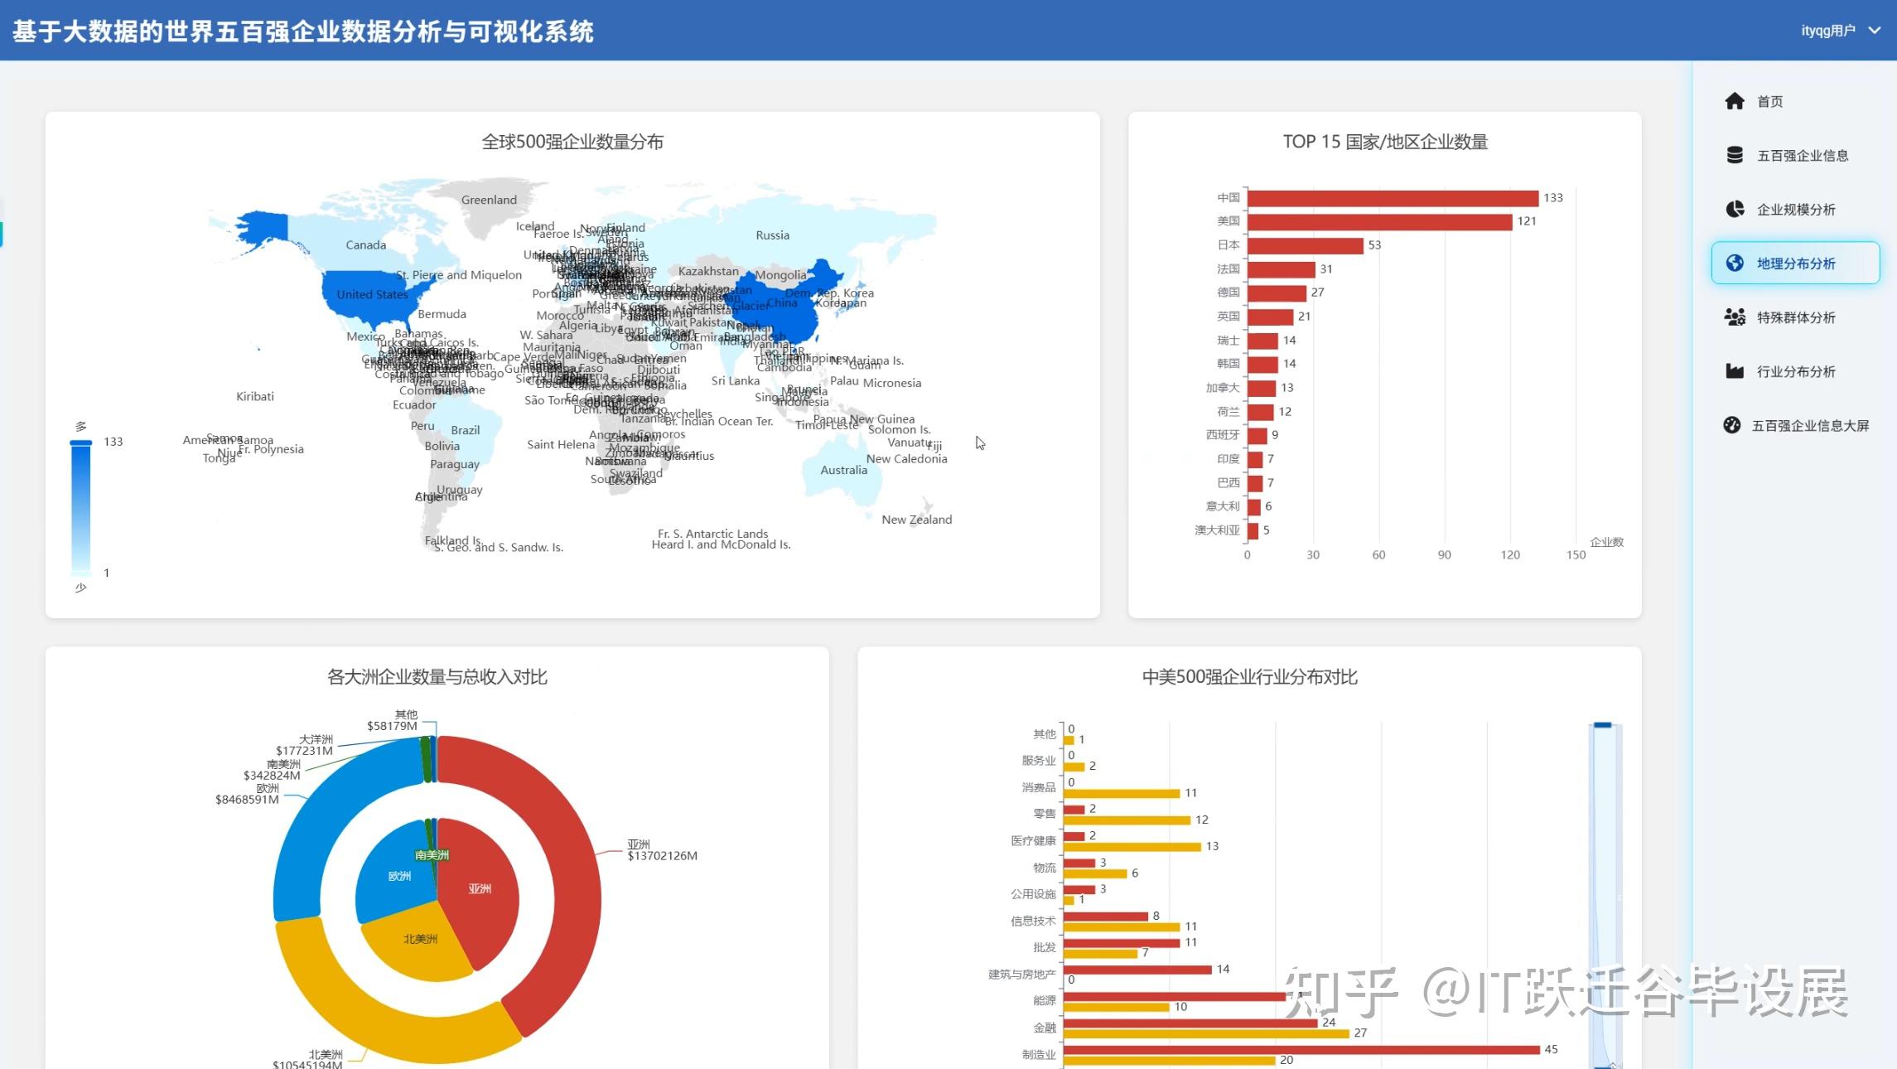Click the 日本 bar showing 53
Screen dimensions: 1897x1069
[x=1305, y=245]
